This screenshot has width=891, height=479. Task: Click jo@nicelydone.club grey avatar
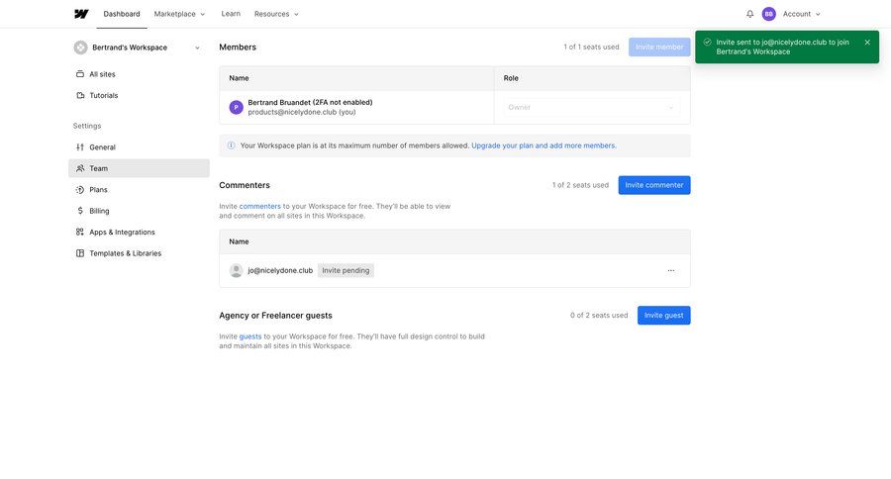[237, 270]
